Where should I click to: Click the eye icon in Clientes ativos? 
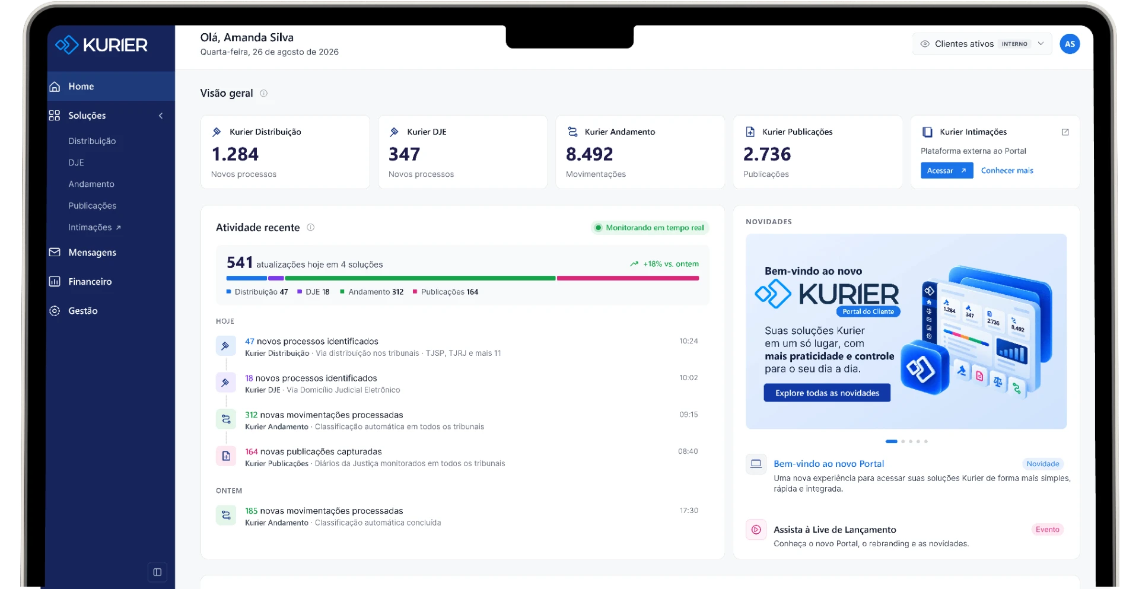coord(925,44)
